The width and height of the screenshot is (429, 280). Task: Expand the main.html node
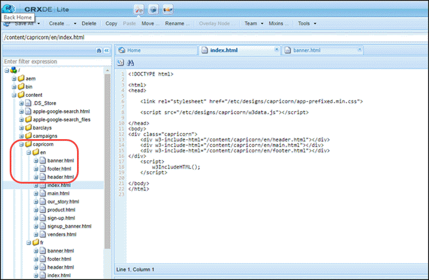[x=36, y=193]
